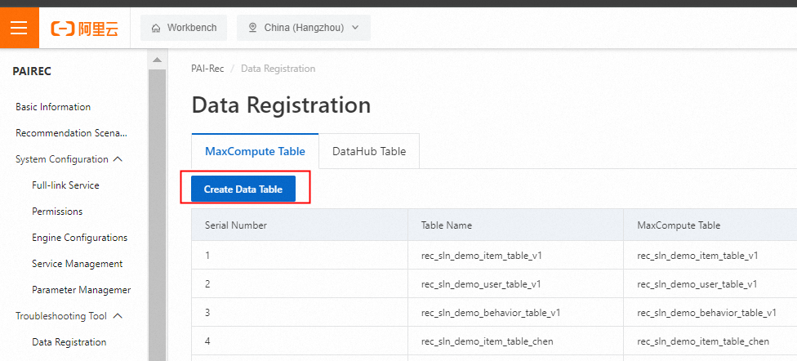Select the MaxCompute Table tab
The width and height of the screenshot is (797, 361).
255,151
